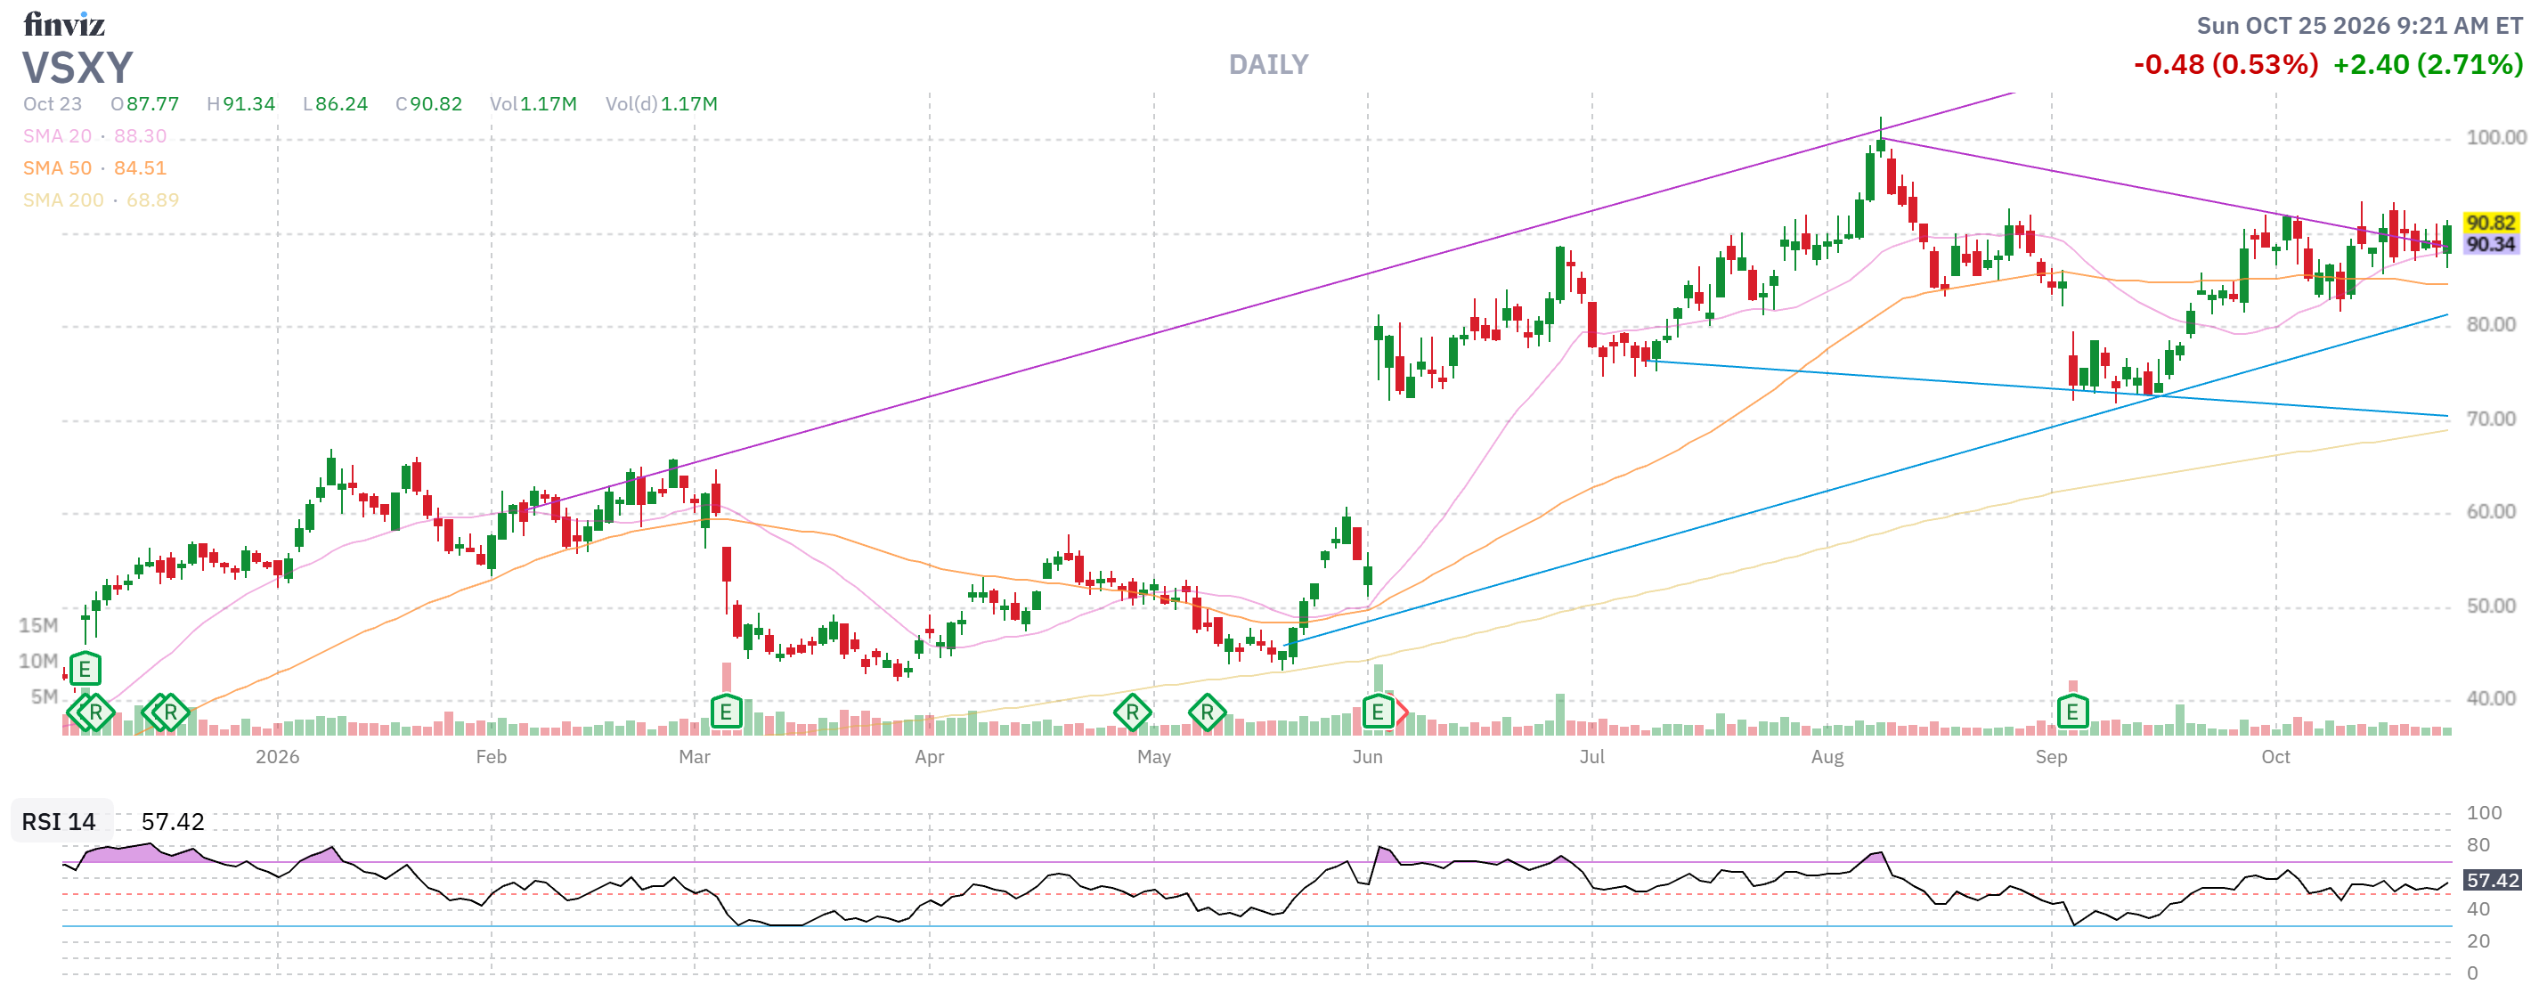The width and height of the screenshot is (2547, 1001).
Task: Open the R marker just after May
Action: pos(1208,712)
